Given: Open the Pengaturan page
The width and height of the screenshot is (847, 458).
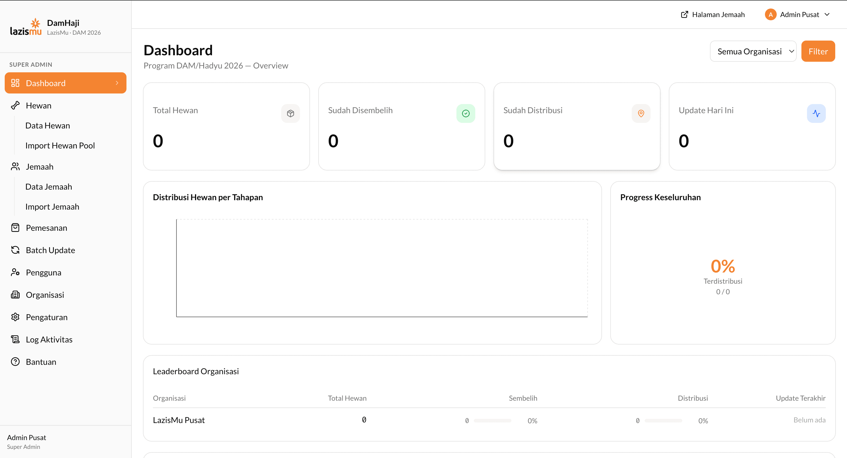Looking at the screenshot, I should 65,317.
